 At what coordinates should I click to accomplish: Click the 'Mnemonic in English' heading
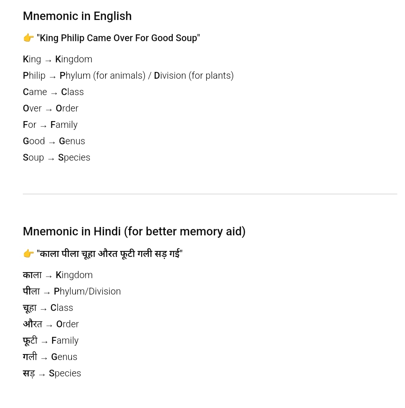(x=77, y=16)
